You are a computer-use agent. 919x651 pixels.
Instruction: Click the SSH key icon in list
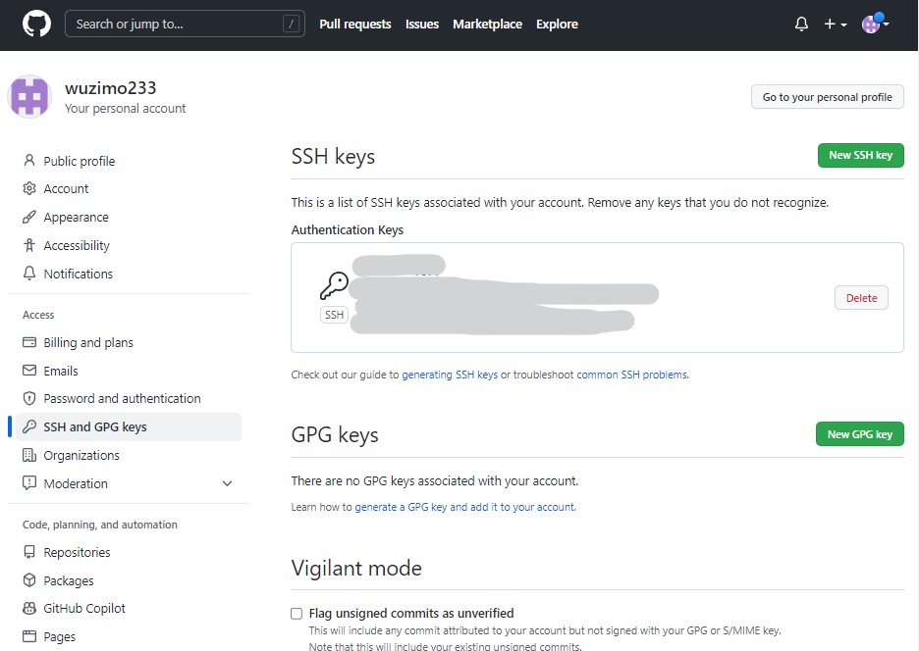coord(334,286)
